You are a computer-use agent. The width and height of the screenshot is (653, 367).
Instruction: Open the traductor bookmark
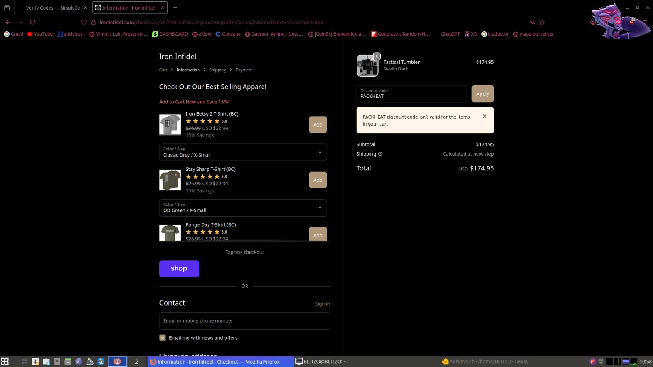(495, 34)
